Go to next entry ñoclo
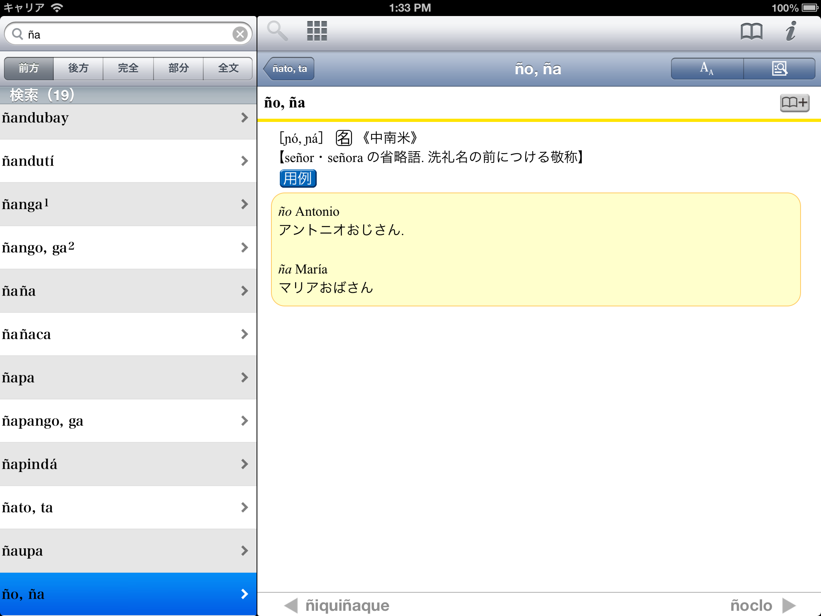 coord(762,605)
